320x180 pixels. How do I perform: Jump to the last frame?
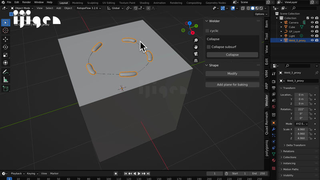148,174
